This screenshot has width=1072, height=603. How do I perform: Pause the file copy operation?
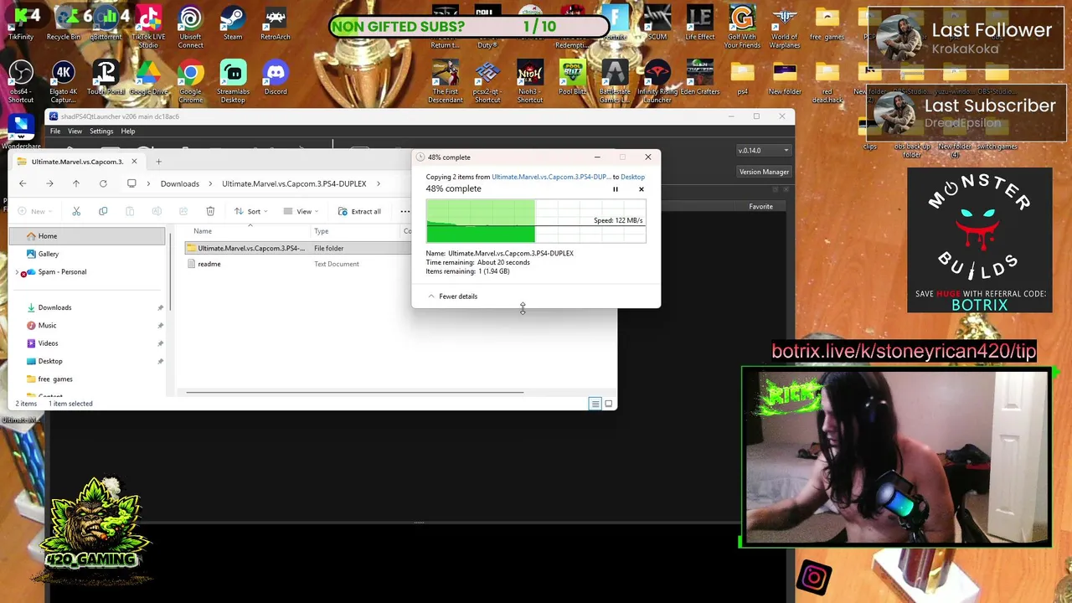click(616, 189)
